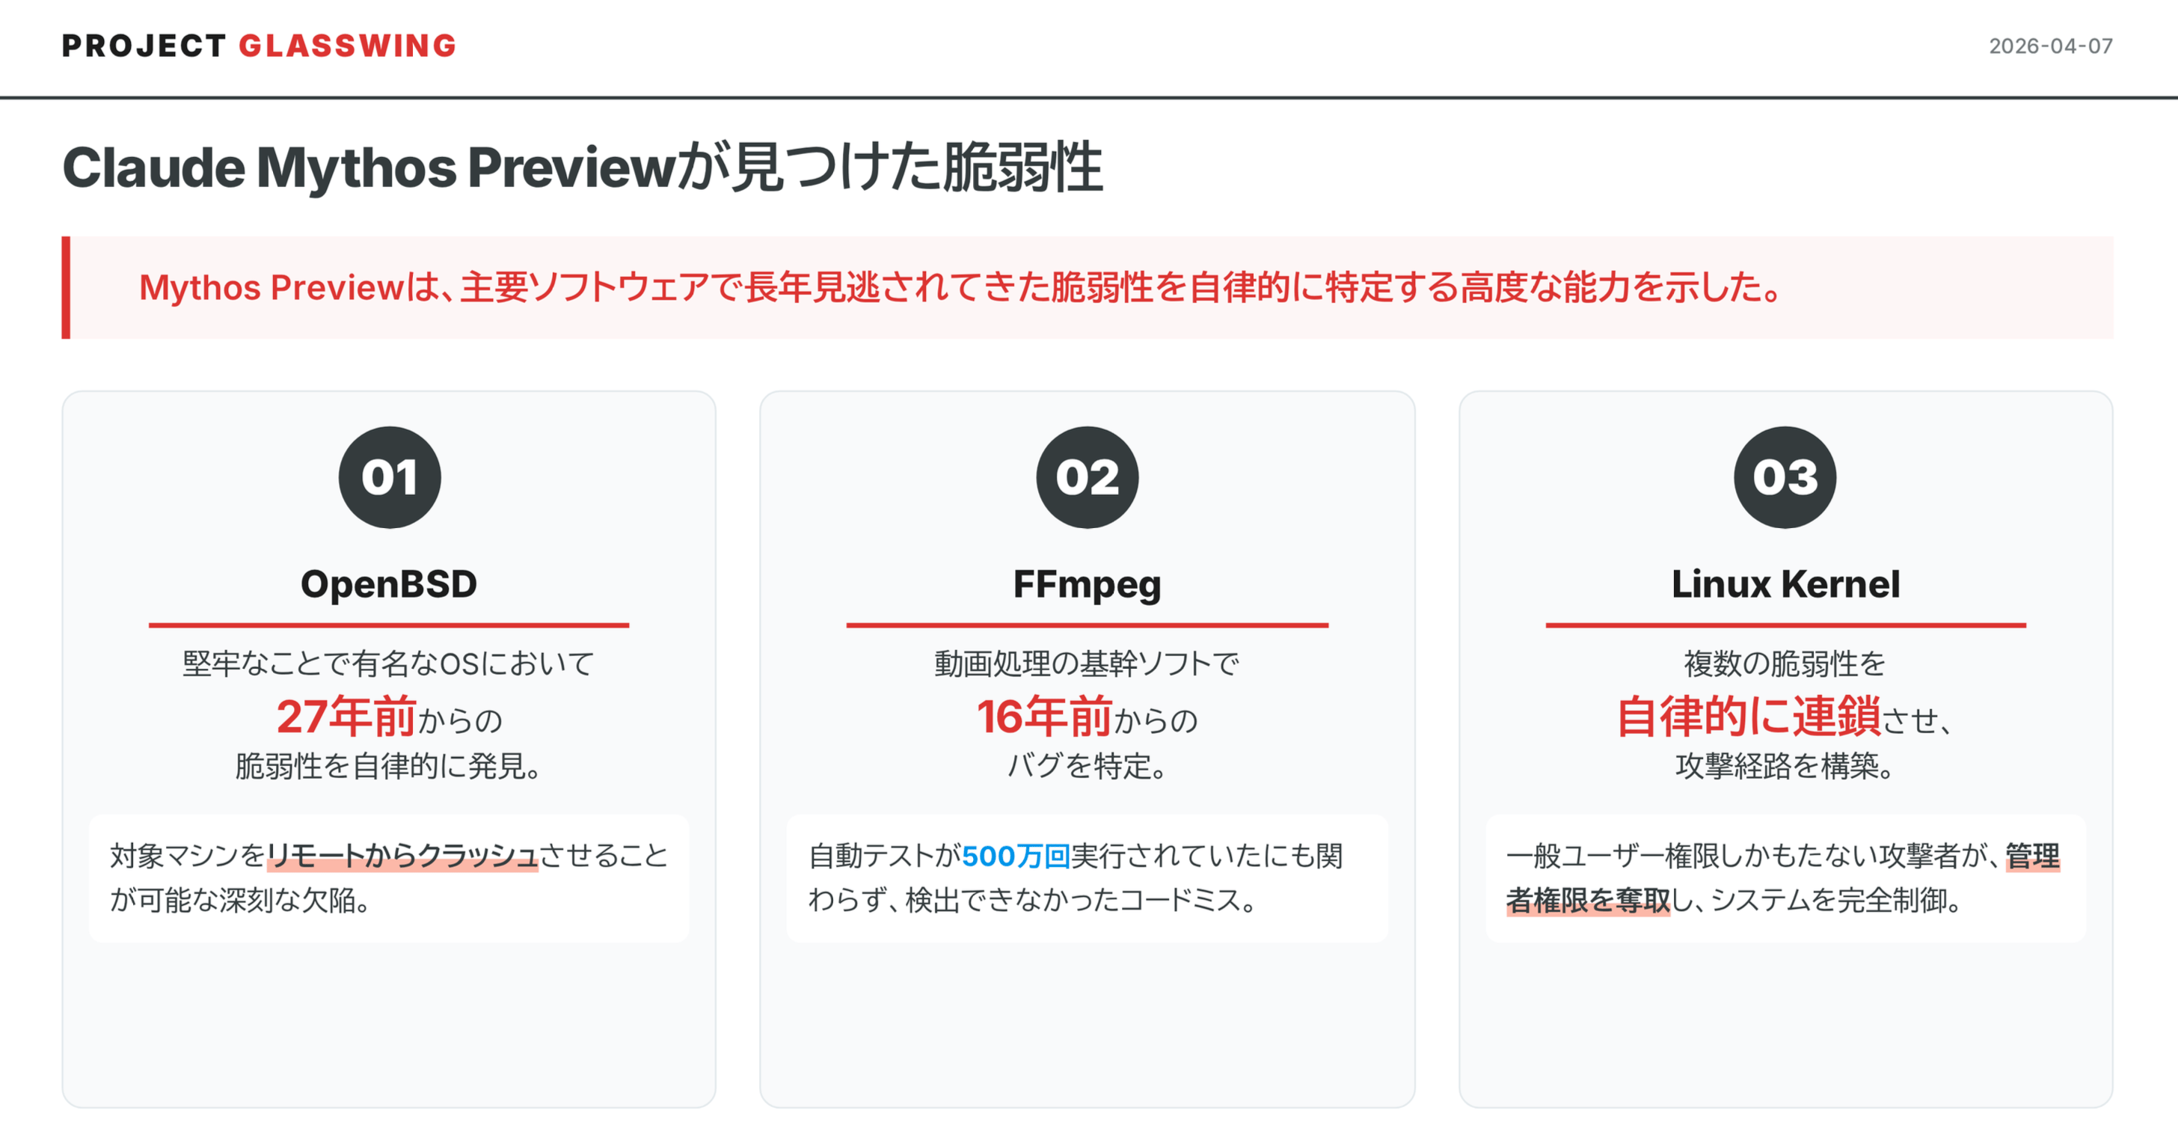Click the red 自律的に連鎖 emphasized text
This screenshot has width=2178, height=1134.
tap(1749, 717)
